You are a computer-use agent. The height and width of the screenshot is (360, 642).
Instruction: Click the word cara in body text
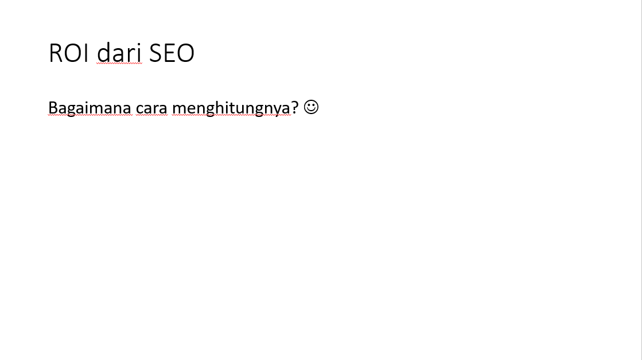point(151,108)
